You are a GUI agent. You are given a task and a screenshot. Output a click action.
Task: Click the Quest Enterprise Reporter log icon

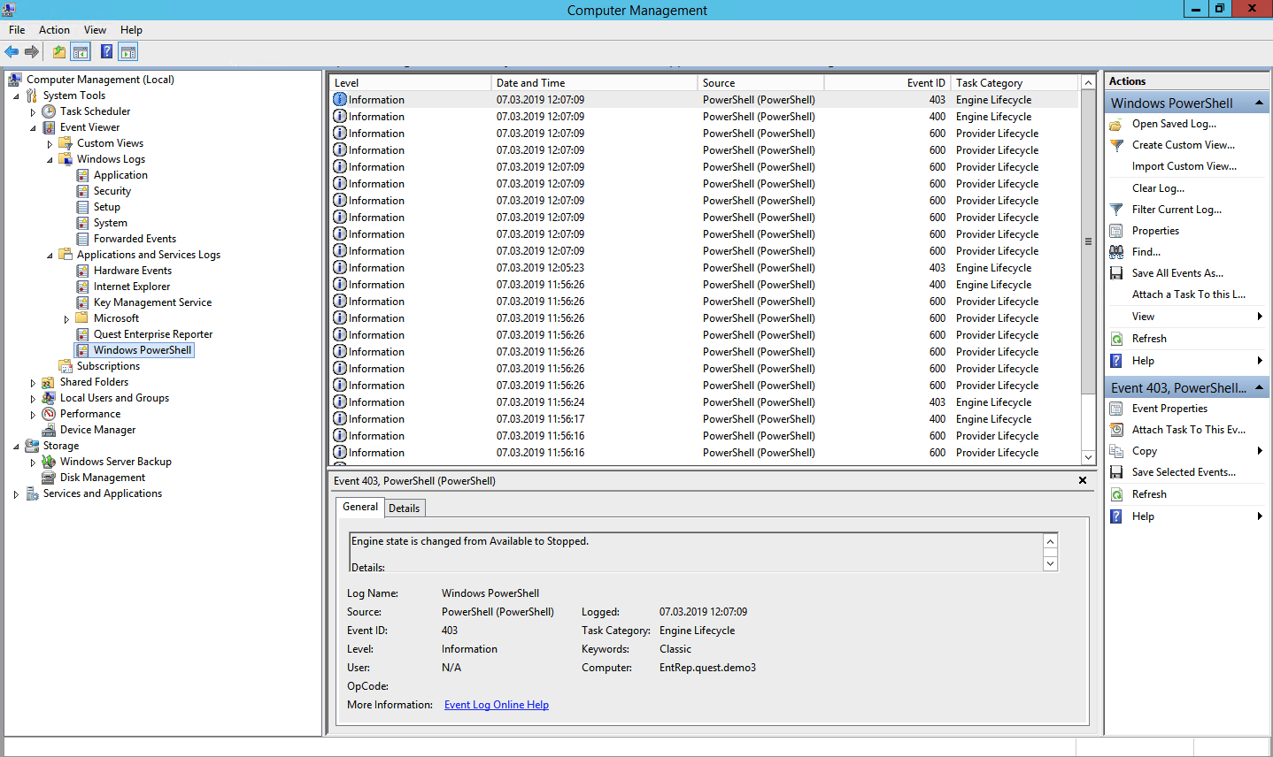click(82, 334)
